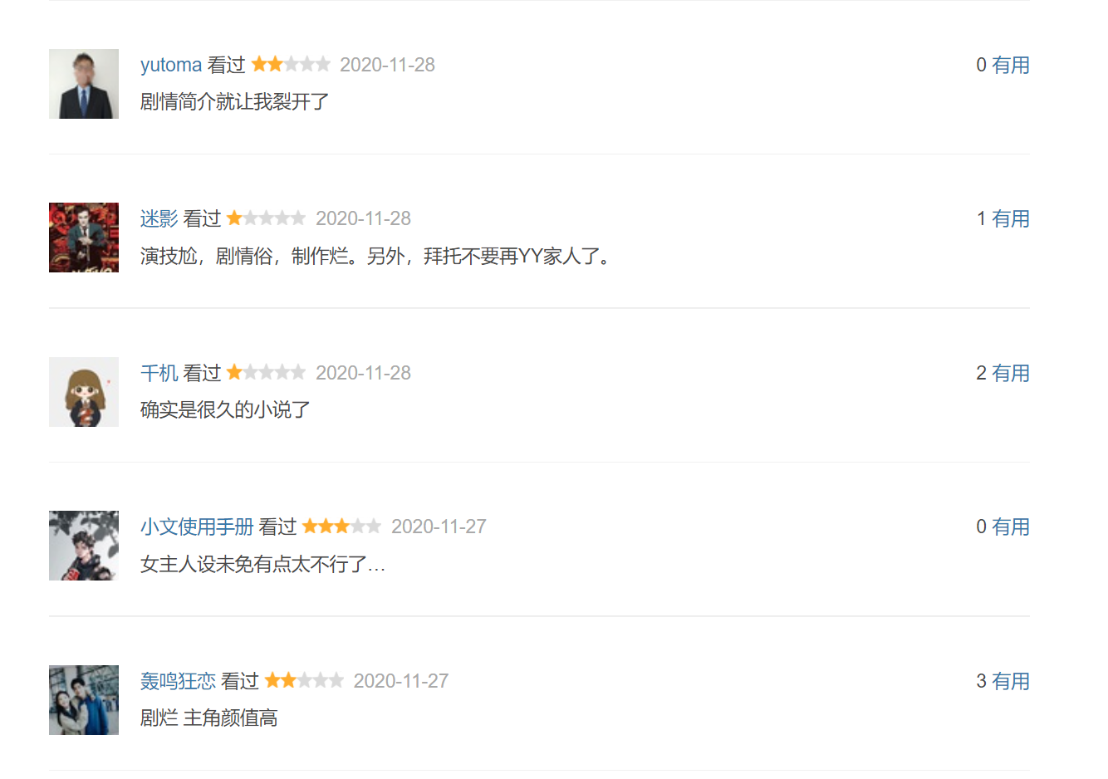Open username link 轰鸣狂恋

coord(178,681)
